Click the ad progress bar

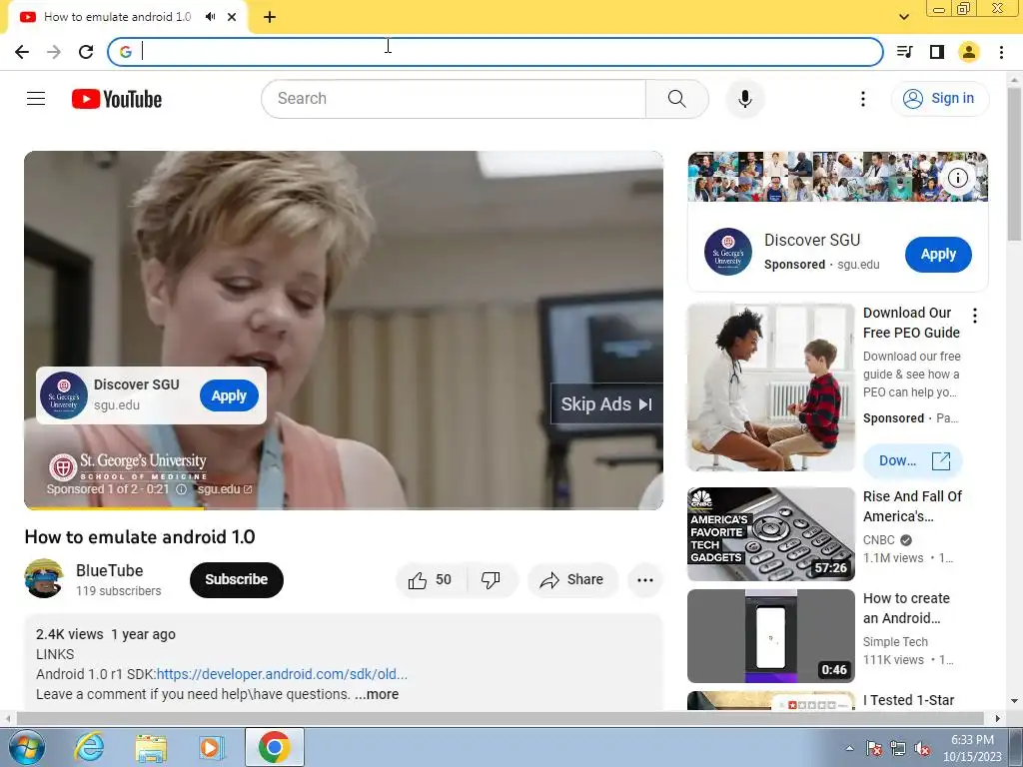pyautogui.click(x=344, y=508)
